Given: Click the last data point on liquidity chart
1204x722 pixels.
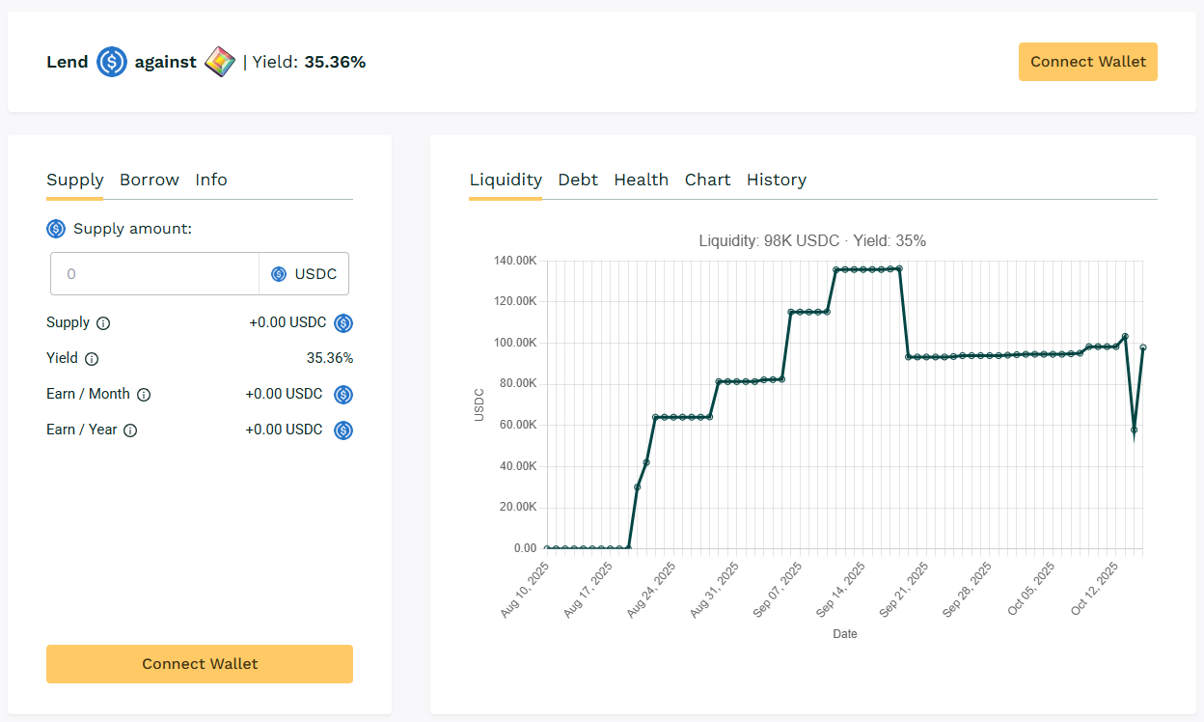Looking at the screenshot, I should point(1143,347).
